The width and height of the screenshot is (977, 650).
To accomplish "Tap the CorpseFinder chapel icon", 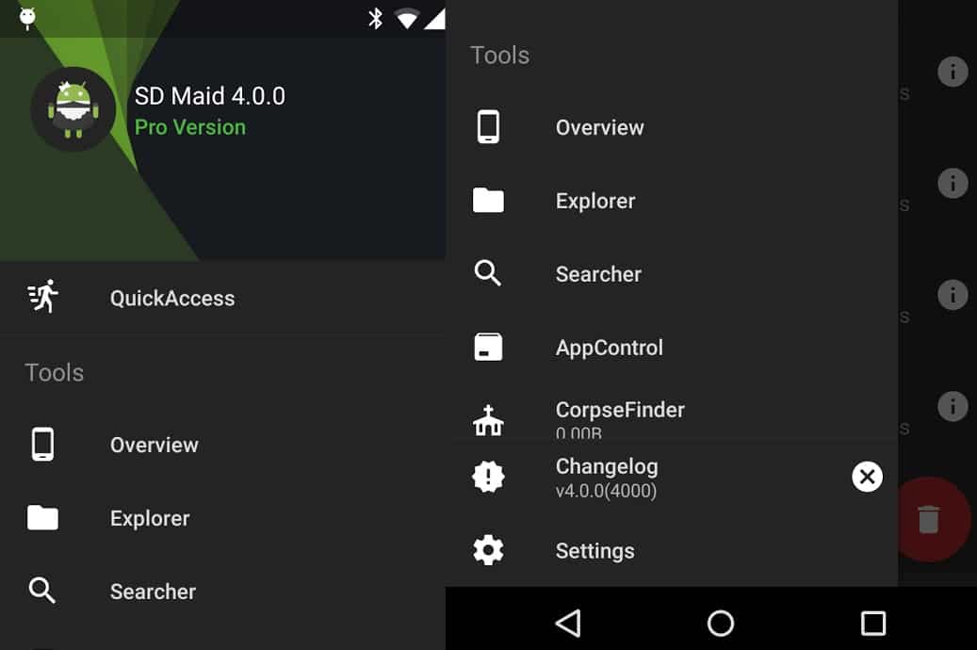I will coord(488,420).
